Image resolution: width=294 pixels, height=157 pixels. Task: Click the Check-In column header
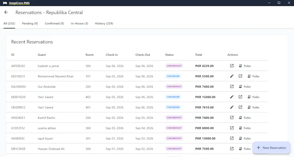click(112, 55)
